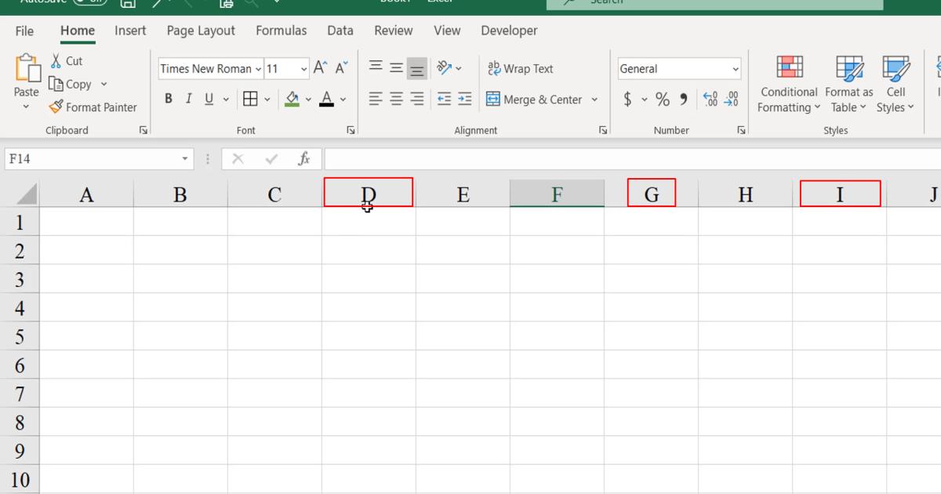
Task: Switch to the Formulas ribbon tab
Action: coord(281,31)
